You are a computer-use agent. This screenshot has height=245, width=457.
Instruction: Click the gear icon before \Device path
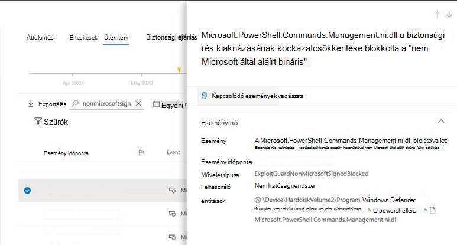tap(258, 200)
